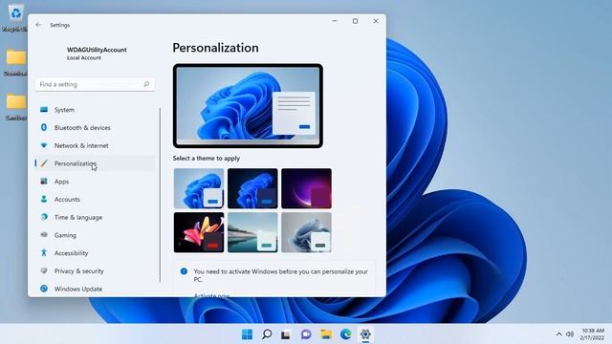Click the search magnifier in Find a setting

tap(146, 84)
